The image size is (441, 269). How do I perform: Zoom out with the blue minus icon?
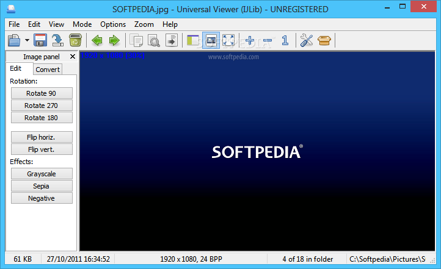pos(268,41)
